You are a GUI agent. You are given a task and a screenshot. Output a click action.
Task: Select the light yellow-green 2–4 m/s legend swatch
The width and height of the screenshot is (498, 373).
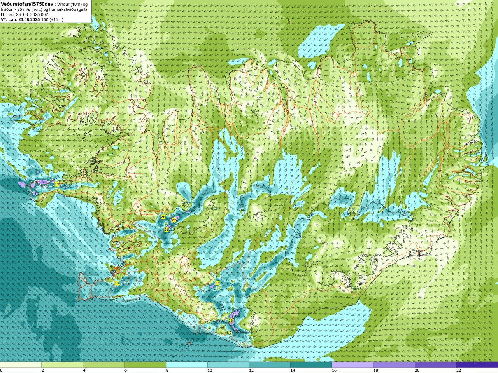(x=62, y=365)
